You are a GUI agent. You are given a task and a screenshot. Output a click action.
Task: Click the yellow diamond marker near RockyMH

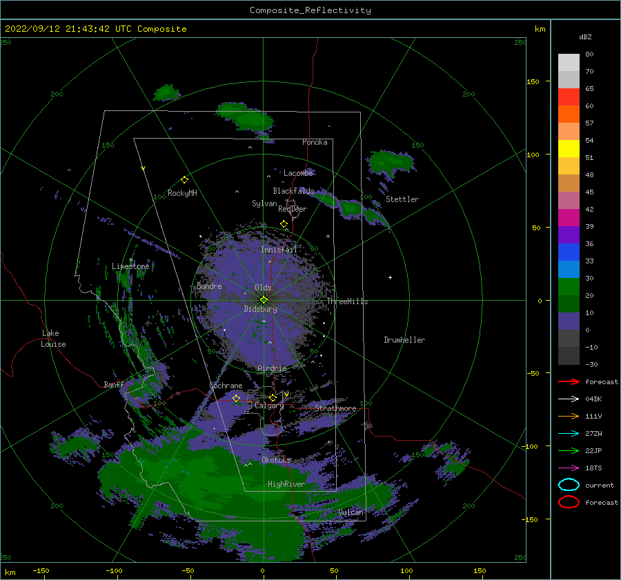click(x=184, y=180)
